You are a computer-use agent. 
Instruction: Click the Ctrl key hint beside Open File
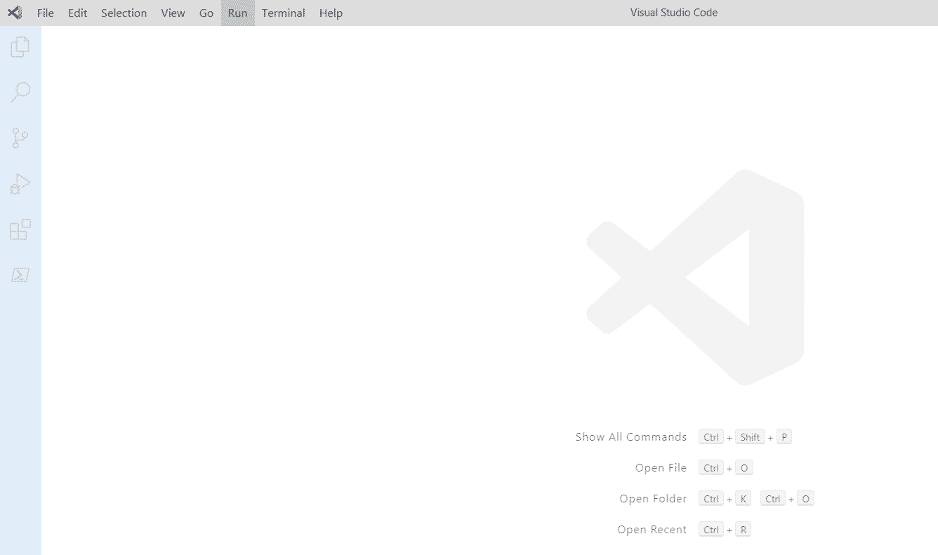pos(711,468)
